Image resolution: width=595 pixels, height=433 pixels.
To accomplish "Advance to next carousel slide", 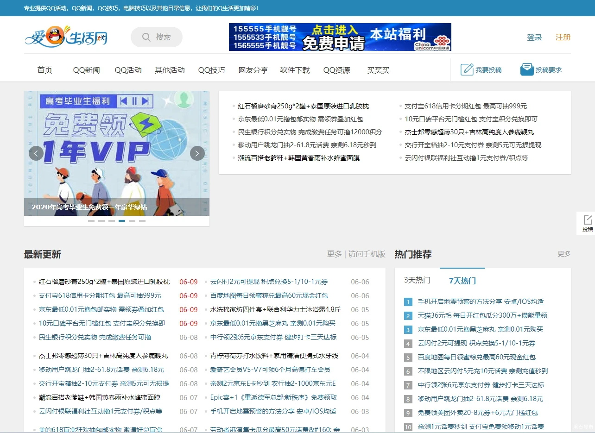I will [197, 153].
